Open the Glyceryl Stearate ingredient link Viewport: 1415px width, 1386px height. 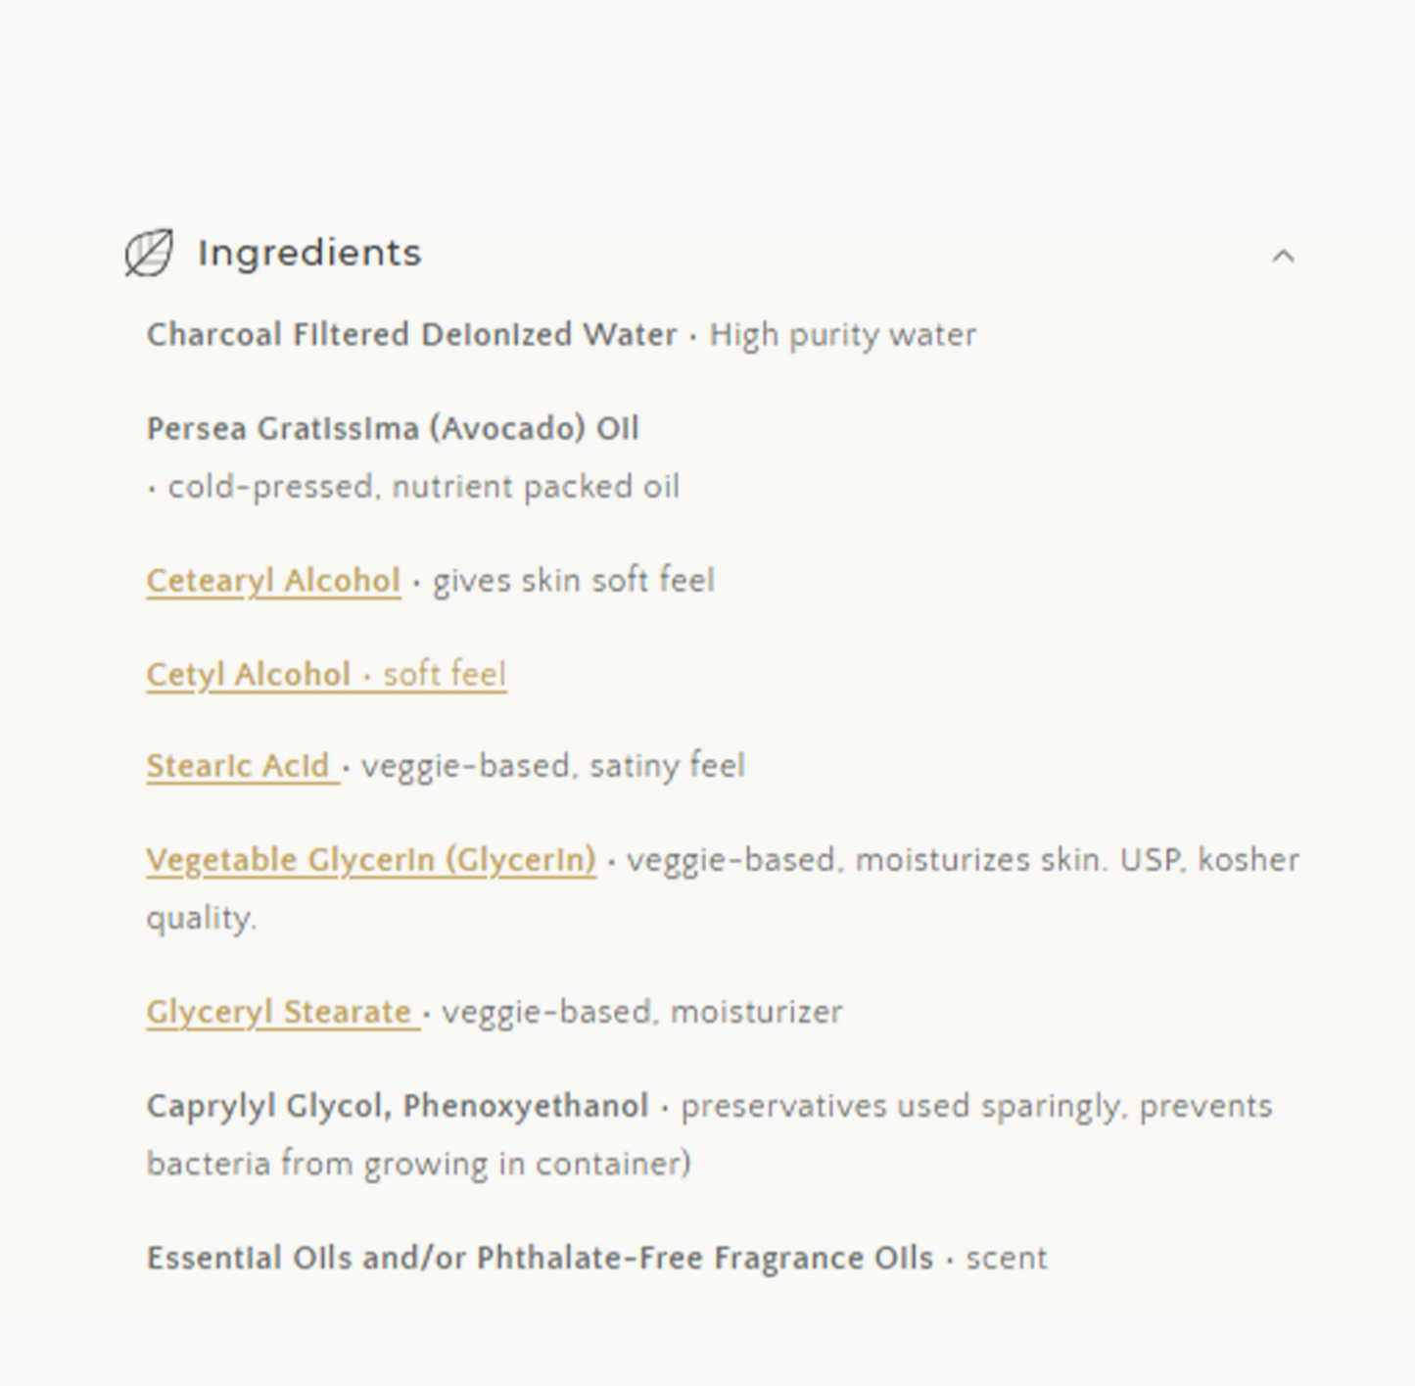click(x=279, y=1012)
